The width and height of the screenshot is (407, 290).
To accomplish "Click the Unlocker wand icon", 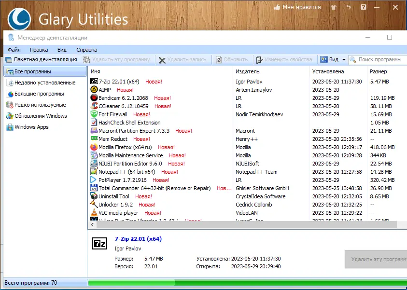I will (94, 205).
